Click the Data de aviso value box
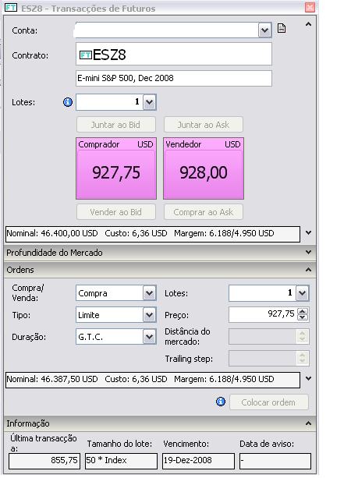The height and width of the screenshot is (478, 351). [x=275, y=461]
